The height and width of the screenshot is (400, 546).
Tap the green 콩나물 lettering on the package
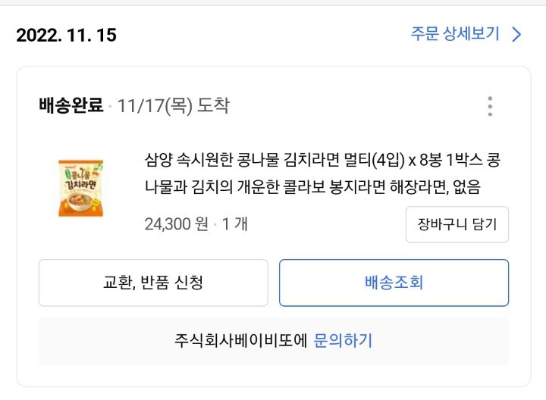(x=80, y=175)
